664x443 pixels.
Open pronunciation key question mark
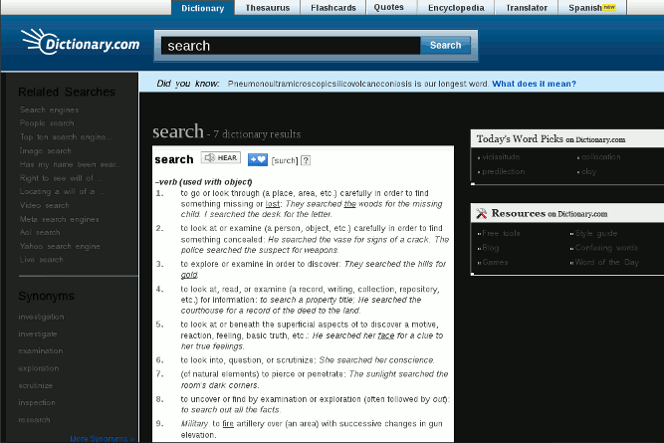coord(306,160)
